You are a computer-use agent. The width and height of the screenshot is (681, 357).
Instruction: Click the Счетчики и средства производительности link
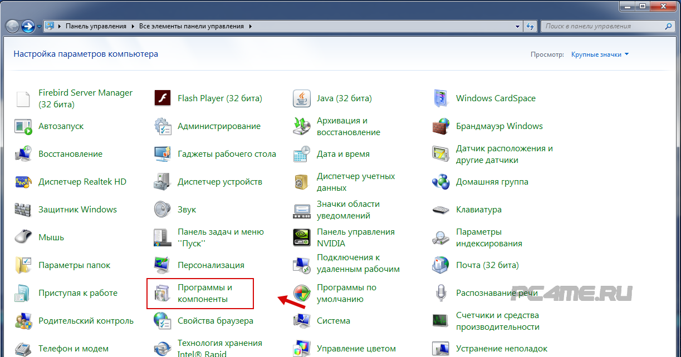point(498,321)
